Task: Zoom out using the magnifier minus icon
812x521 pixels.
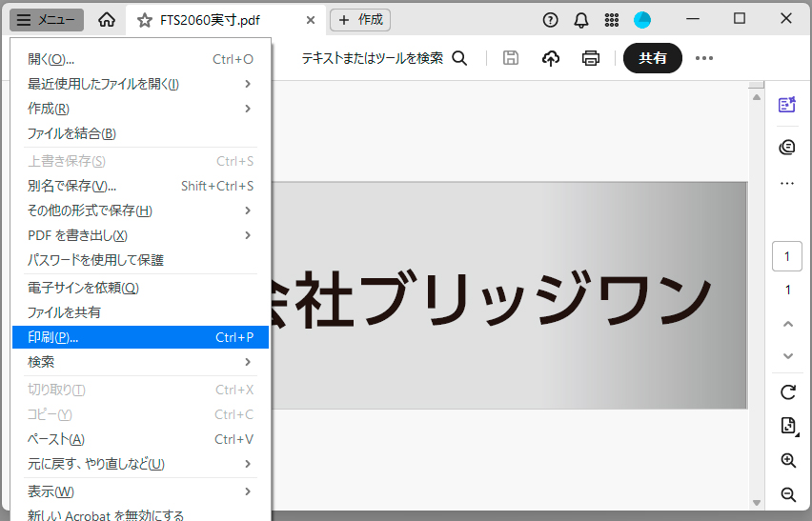Action: (787, 494)
